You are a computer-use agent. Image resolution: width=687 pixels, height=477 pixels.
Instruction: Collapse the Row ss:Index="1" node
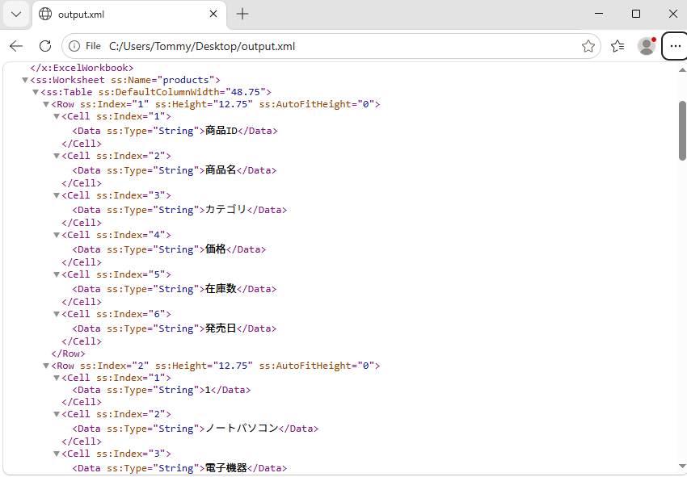coord(46,105)
